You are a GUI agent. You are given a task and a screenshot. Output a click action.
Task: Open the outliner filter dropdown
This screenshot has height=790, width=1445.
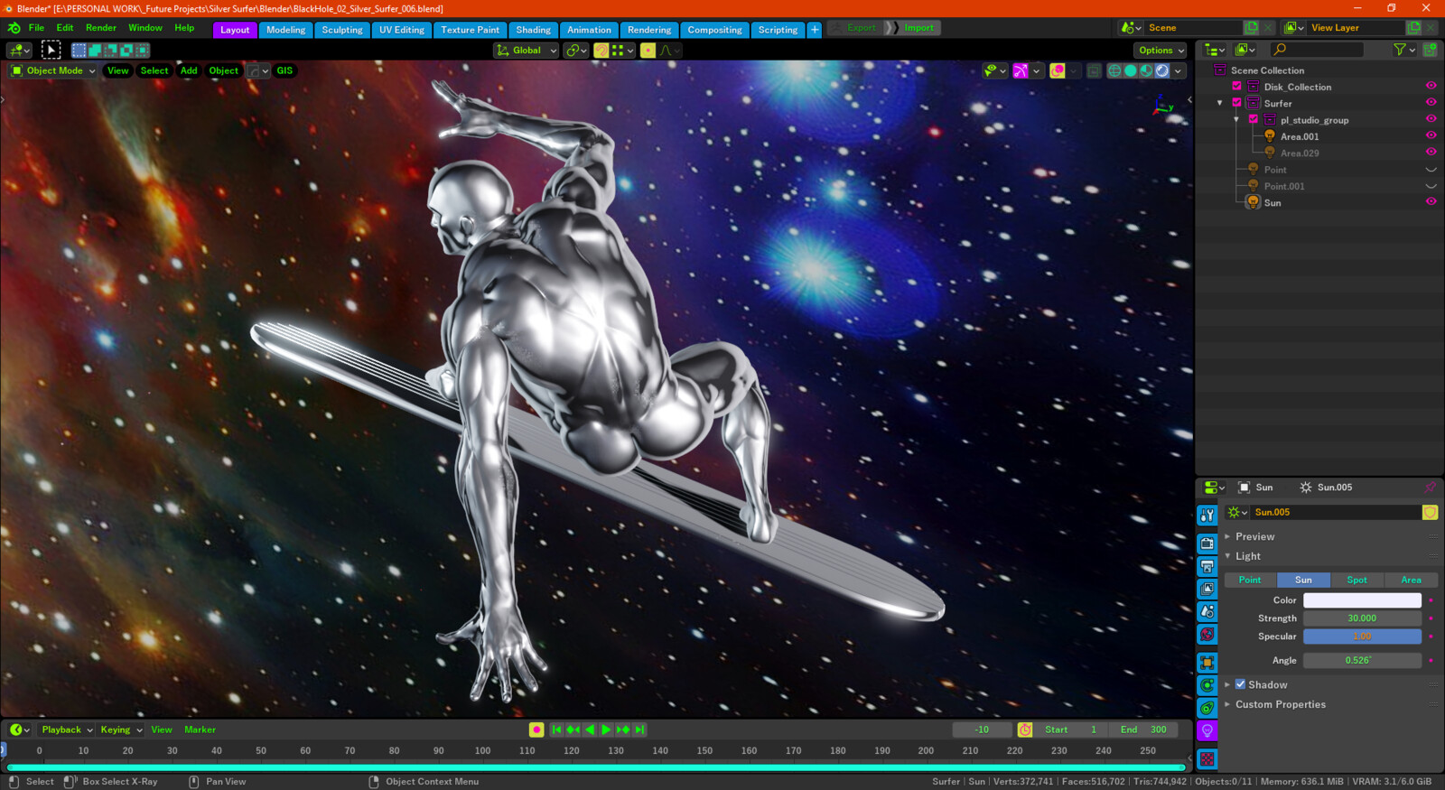point(1403,51)
